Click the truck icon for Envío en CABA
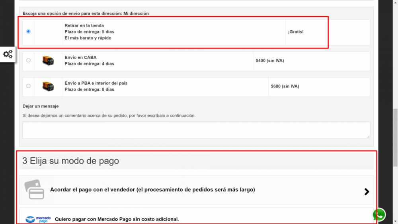This screenshot has width=398, height=224. click(48, 61)
